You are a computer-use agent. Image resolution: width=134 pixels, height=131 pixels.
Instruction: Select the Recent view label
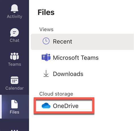click(x=62, y=41)
